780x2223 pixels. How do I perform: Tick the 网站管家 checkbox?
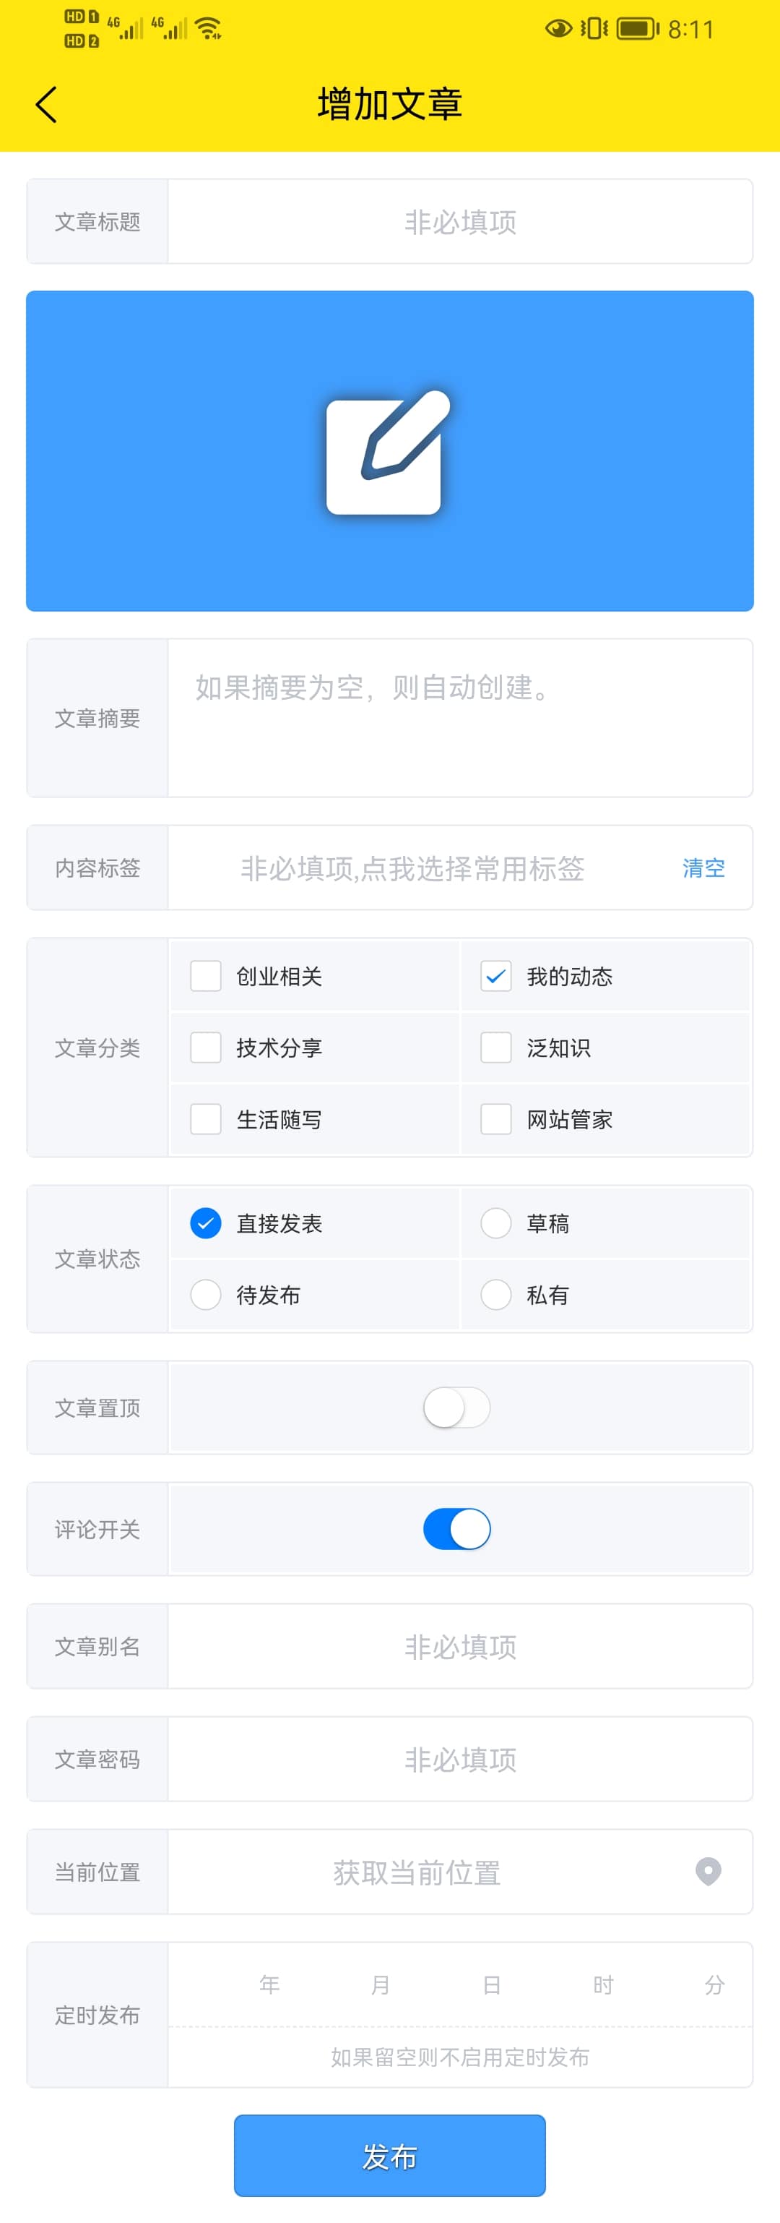click(496, 1119)
